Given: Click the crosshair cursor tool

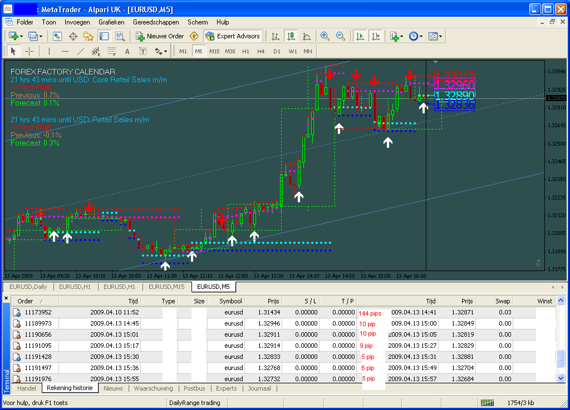Looking at the screenshot, I should point(30,51).
